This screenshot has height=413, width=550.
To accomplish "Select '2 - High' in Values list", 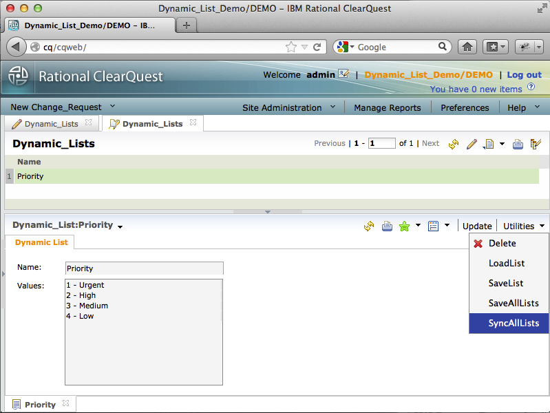I will point(81,295).
